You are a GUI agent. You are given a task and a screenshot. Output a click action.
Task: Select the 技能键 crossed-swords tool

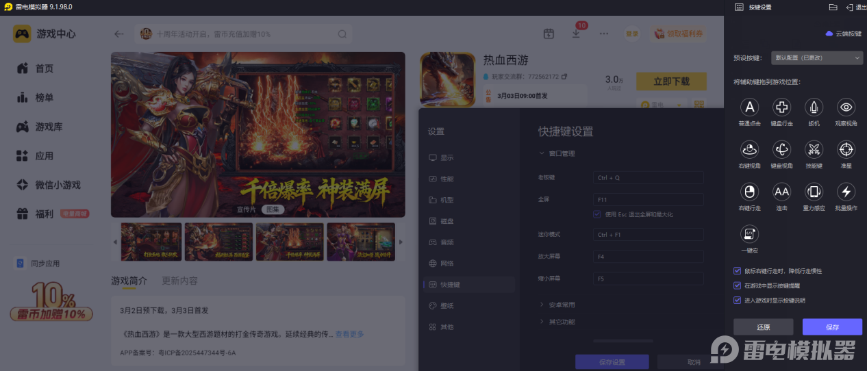pos(814,149)
